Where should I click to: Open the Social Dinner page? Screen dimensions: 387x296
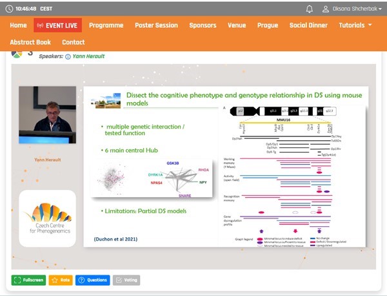(308, 25)
